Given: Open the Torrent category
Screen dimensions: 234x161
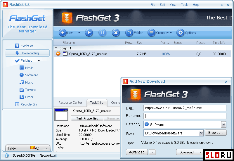Looking at the screenshot, I should pyautogui.click(x=28, y=90).
